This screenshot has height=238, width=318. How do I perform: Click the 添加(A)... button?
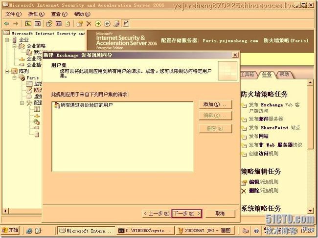coord(215,104)
